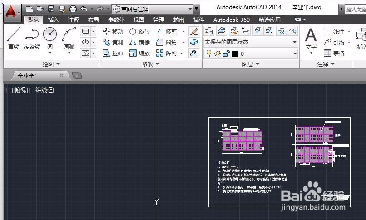366x220 pixels.
Task: Click the keyword search input field
Action: coord(355,10)
